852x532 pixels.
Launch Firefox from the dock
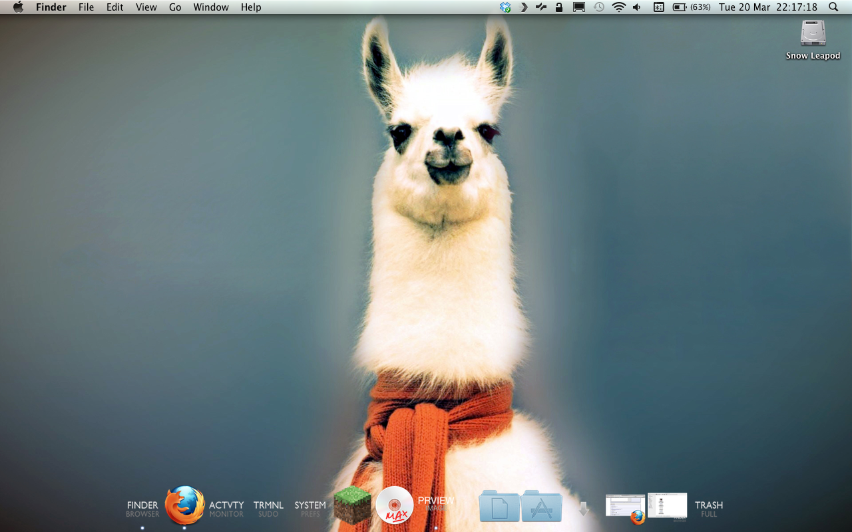[x=184, y=505]
